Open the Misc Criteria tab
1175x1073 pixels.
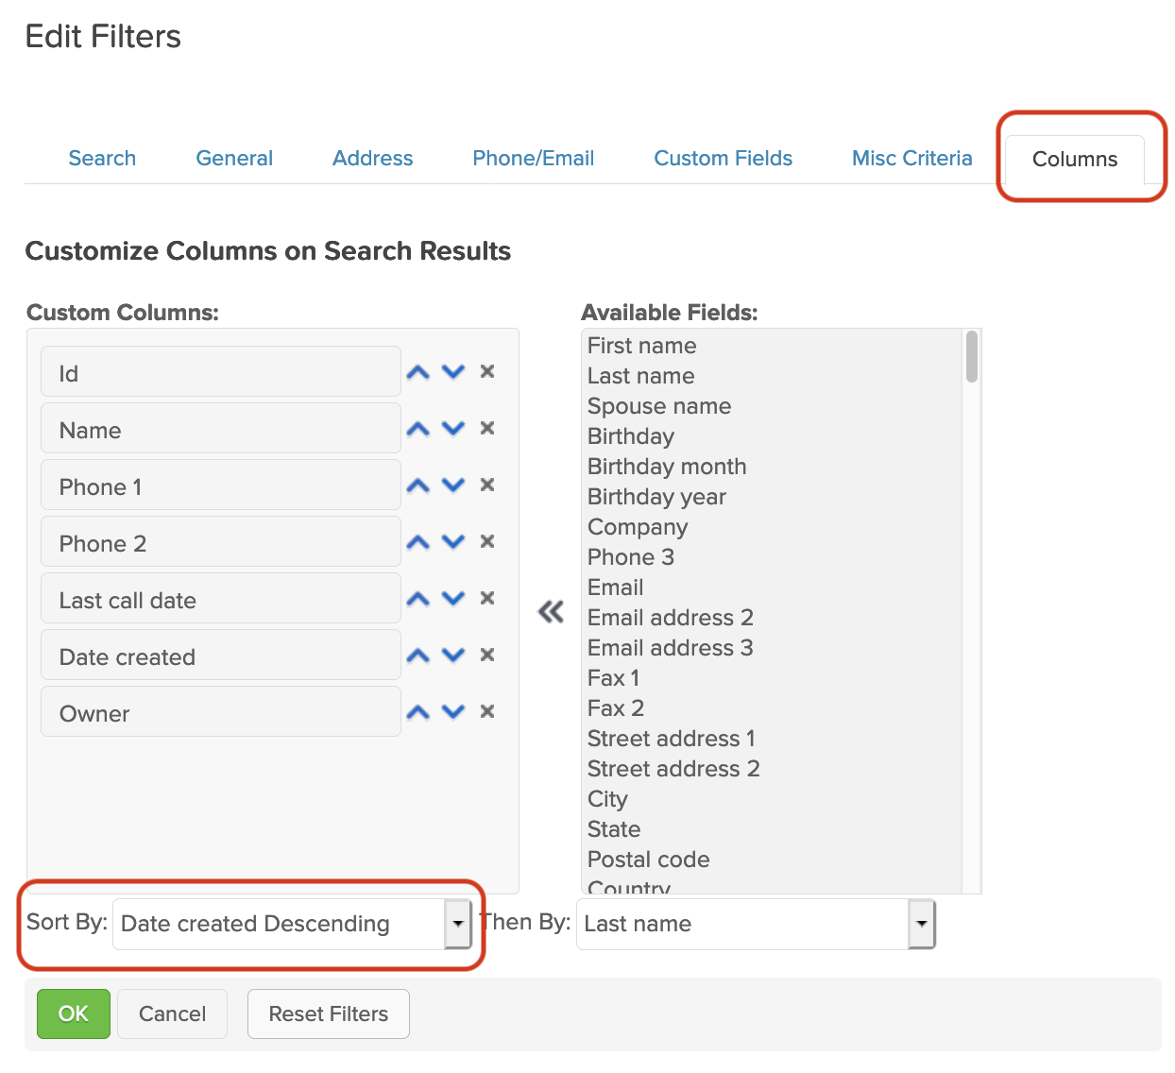click(x=911, y=158)
